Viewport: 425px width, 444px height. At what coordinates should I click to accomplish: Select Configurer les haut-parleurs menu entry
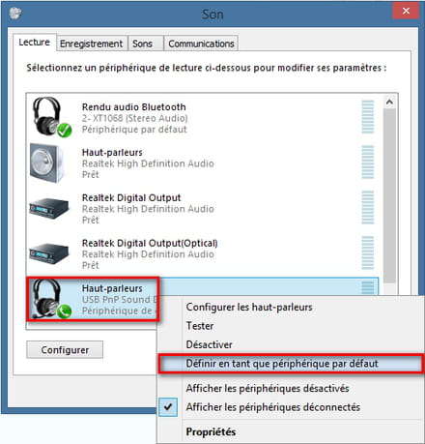[249, 307]
